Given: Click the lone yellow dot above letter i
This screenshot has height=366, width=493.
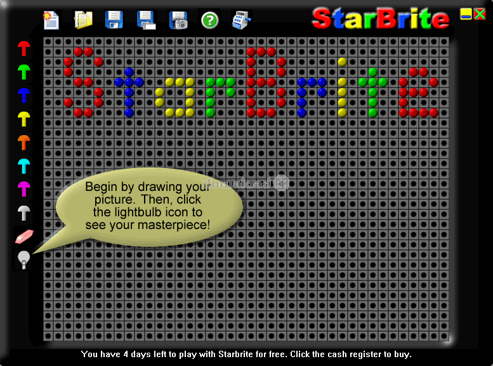Looking at the screenshot, I should [x=343, y=62].
